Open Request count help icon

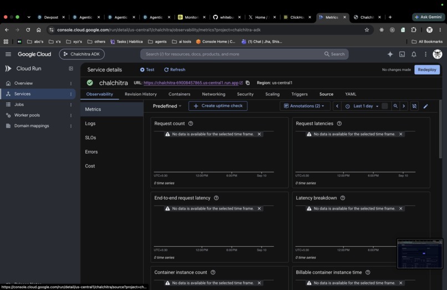[x=191, y=124]
